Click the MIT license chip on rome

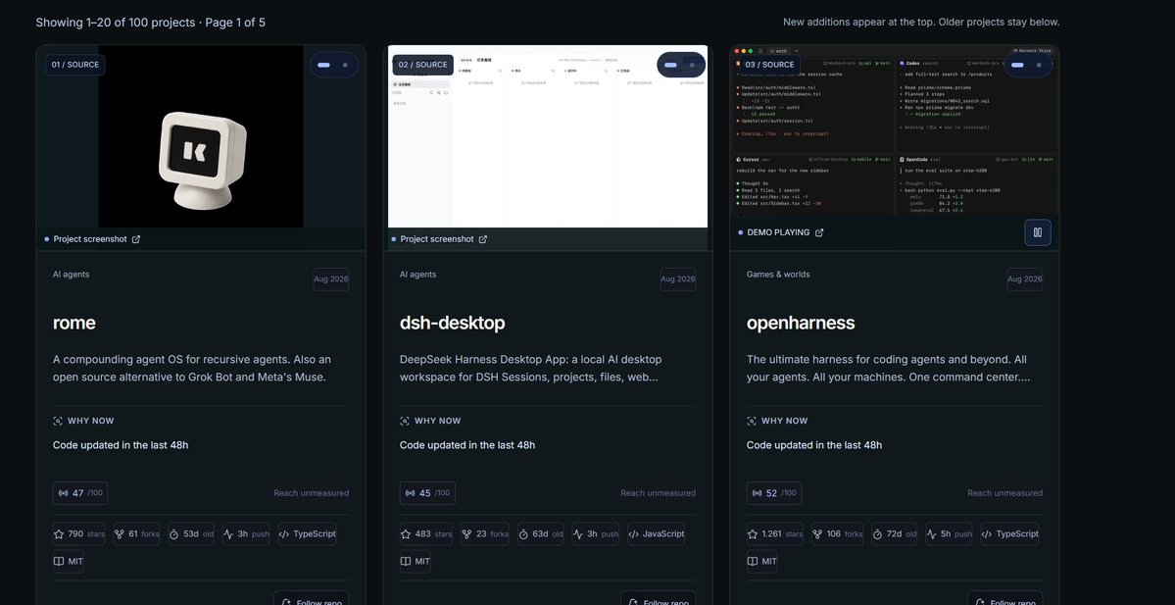(69, 561)
